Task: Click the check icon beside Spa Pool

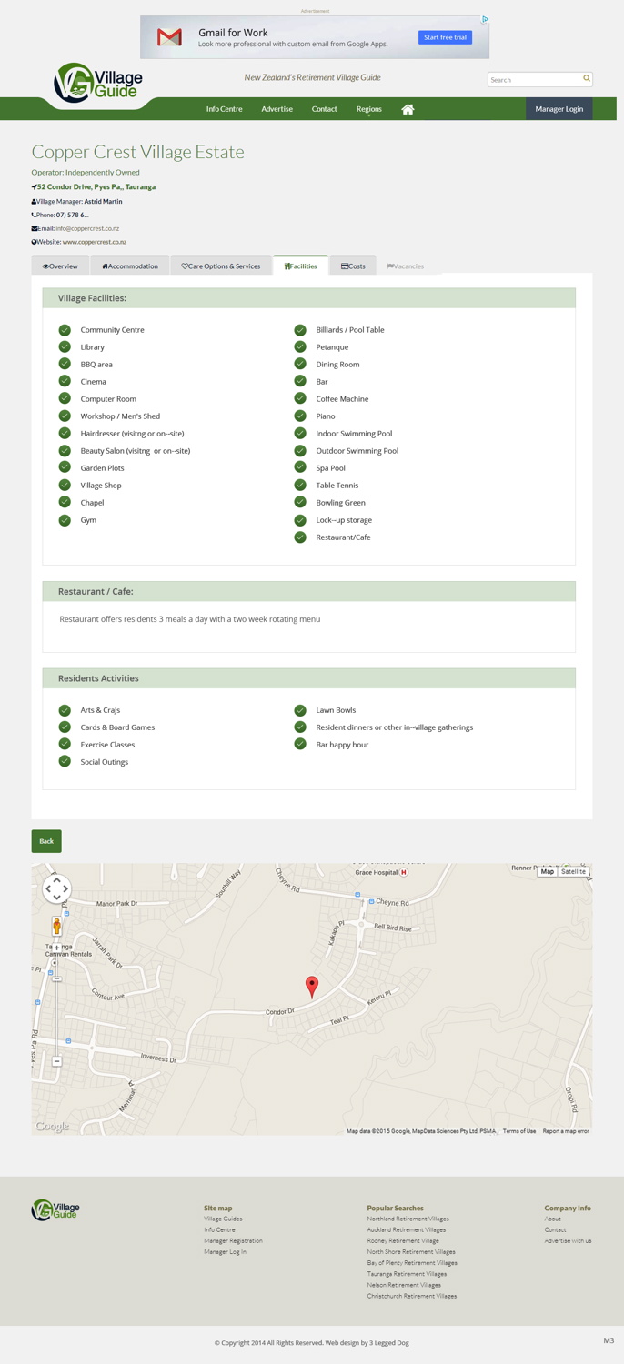Action: (300, 468)
